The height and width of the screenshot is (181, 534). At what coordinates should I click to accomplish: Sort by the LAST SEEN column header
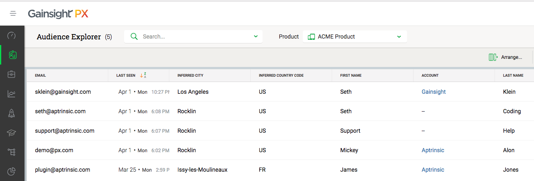tap(126, 75)
